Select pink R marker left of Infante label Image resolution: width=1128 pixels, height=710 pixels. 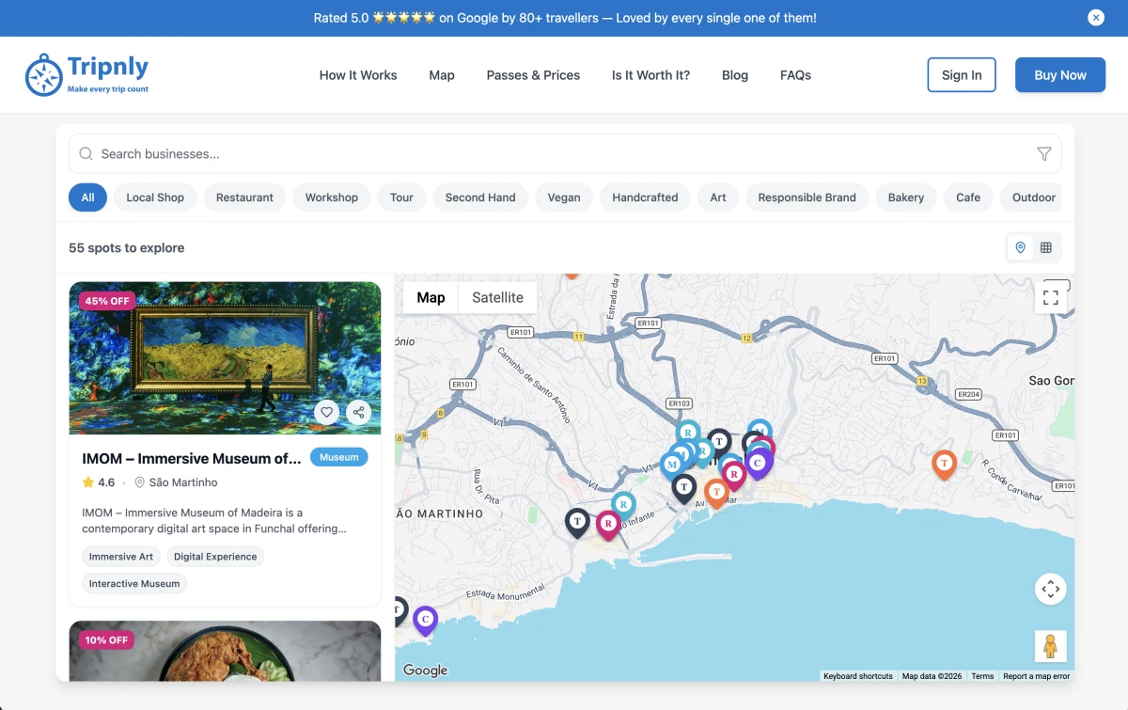click(x=608, y=524)
